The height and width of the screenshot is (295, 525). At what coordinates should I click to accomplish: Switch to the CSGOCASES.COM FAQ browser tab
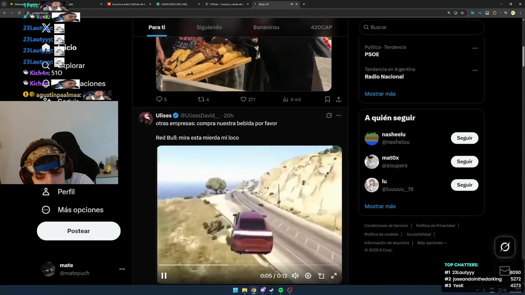(178, 4)
